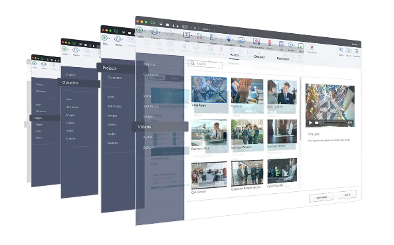The height and width of the screenshot is (245, 394).
Task: Play the time-lapse preview video
Action: coord(310,123)
